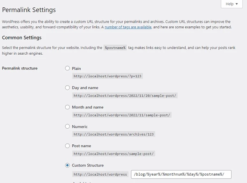Image resolution: width=247 pixels, height=183 pixels.
Task: Select the Plain permalink radio button
Action: [68, 68]
